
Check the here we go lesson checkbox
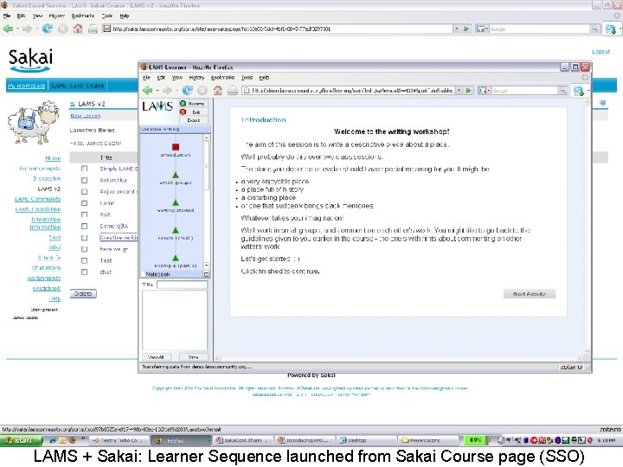point(84,249)
